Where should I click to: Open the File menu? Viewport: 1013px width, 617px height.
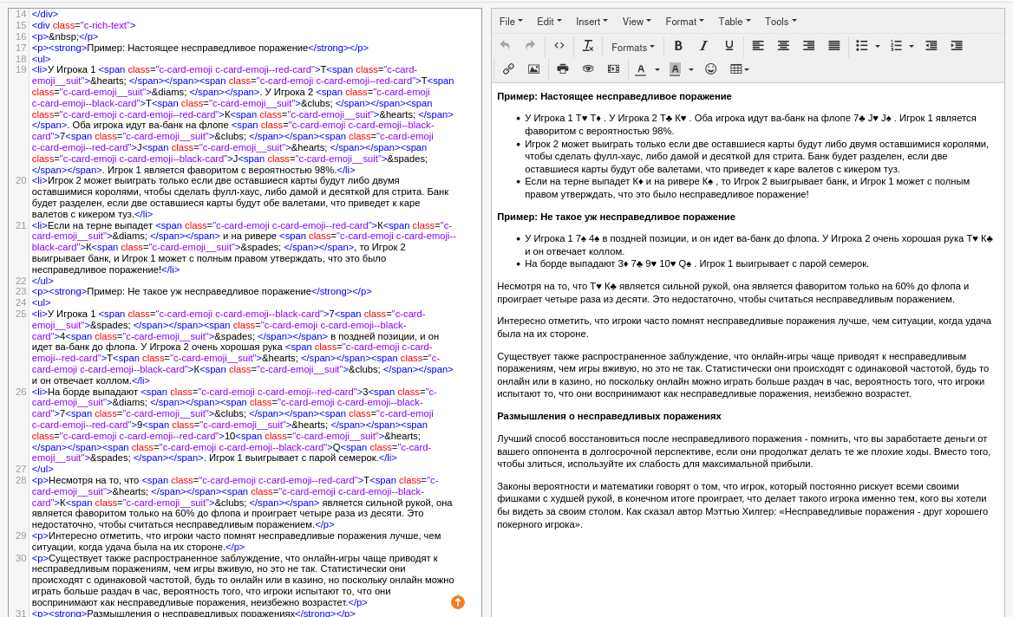(510, 22)
